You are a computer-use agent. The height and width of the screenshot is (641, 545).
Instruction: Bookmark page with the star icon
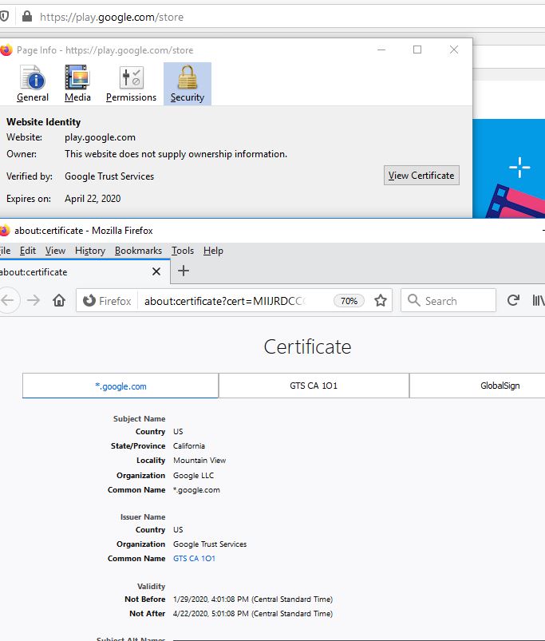pyautogui.click(x=381, y=301)
